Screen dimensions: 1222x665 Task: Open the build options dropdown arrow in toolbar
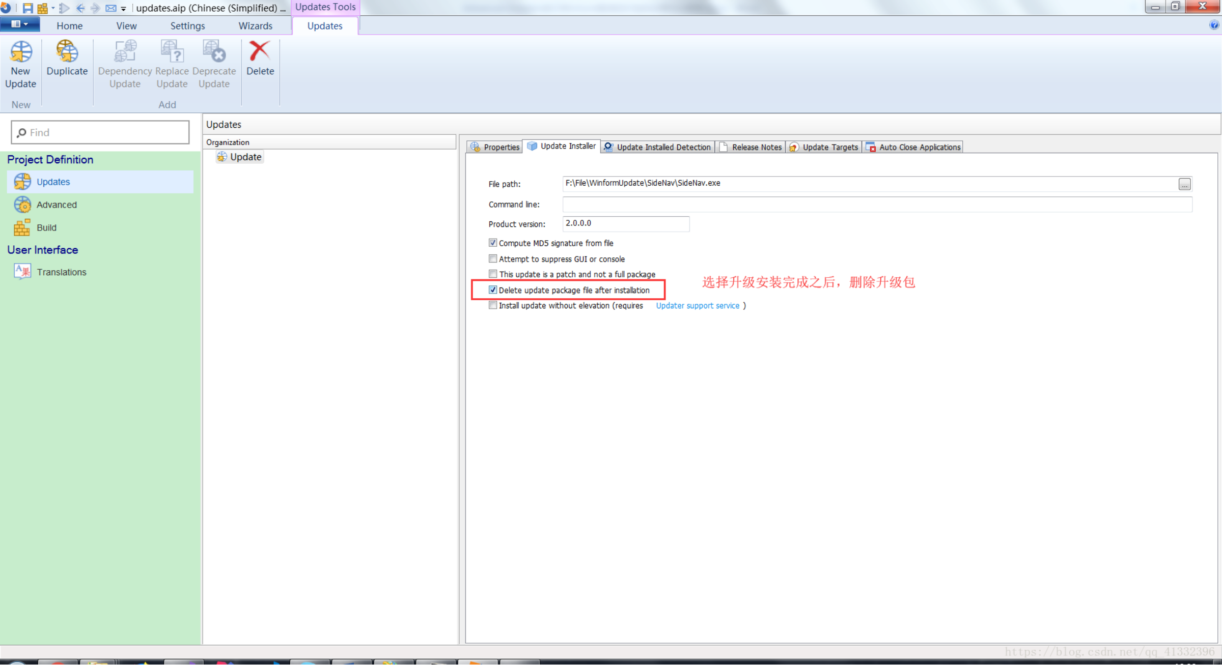click(53, 8)
